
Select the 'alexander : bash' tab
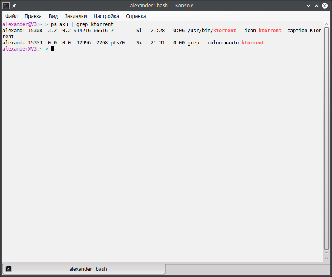tap(88, 269)
